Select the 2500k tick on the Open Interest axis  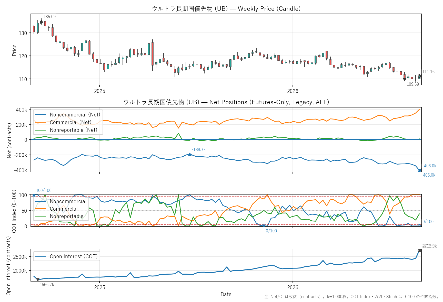coord(20,257)
